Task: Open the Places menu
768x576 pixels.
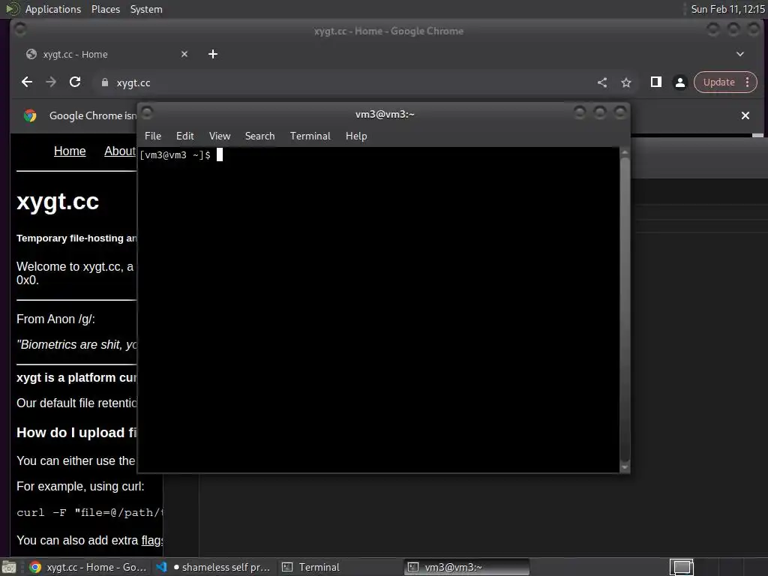Action: click(x=105, y=9)
